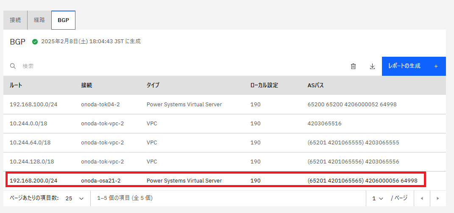The width and height of the screenshot is (454, 213).
Task: Click AS path 65200 65200 4206000052 64998
Action: point(352,105)
